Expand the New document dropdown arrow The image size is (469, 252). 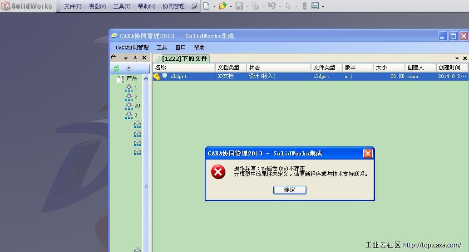pos(214,6)
